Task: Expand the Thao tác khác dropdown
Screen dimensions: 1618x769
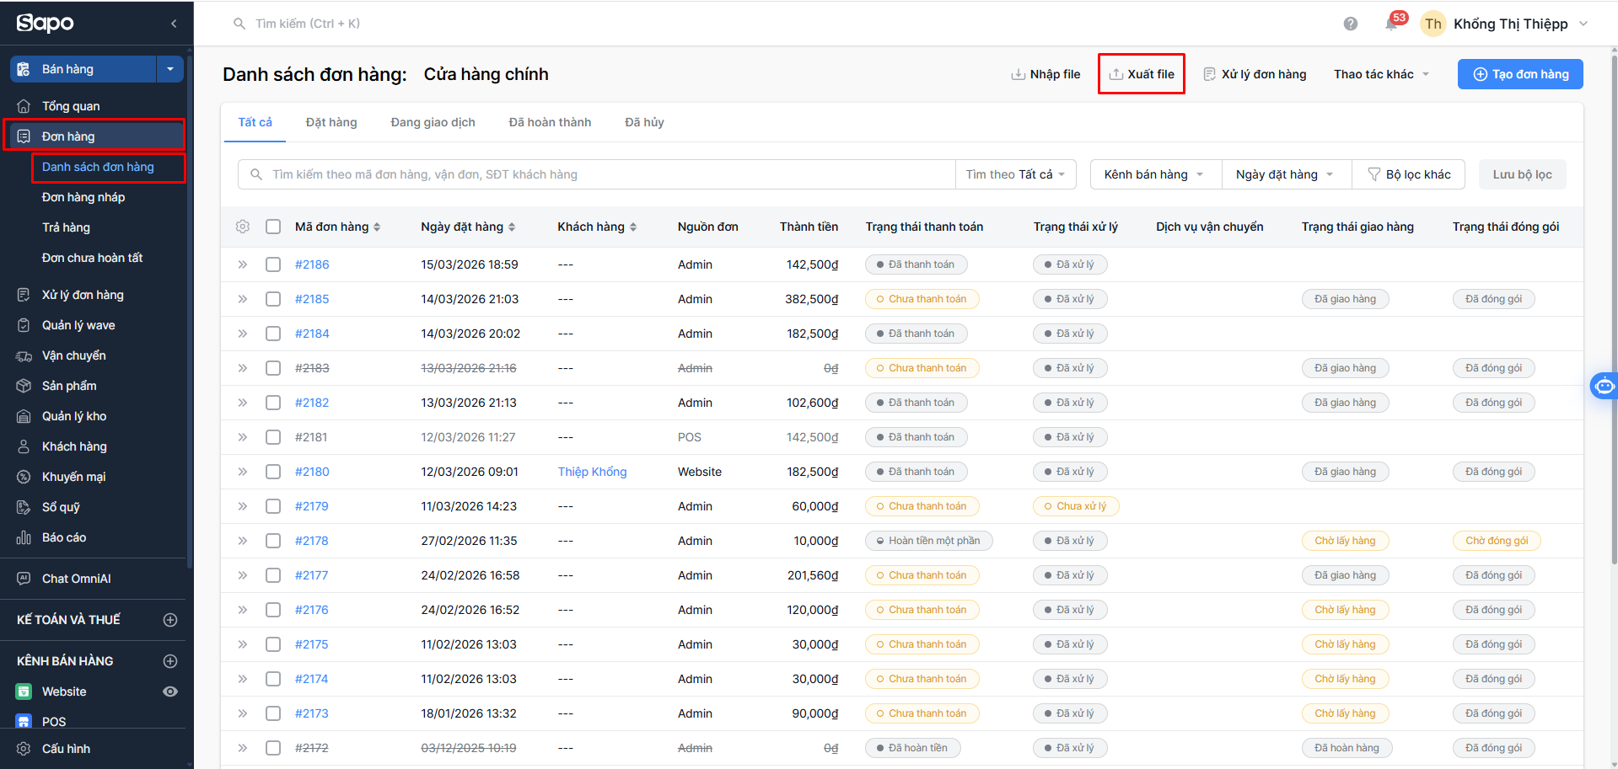Action: [1381, 74]
